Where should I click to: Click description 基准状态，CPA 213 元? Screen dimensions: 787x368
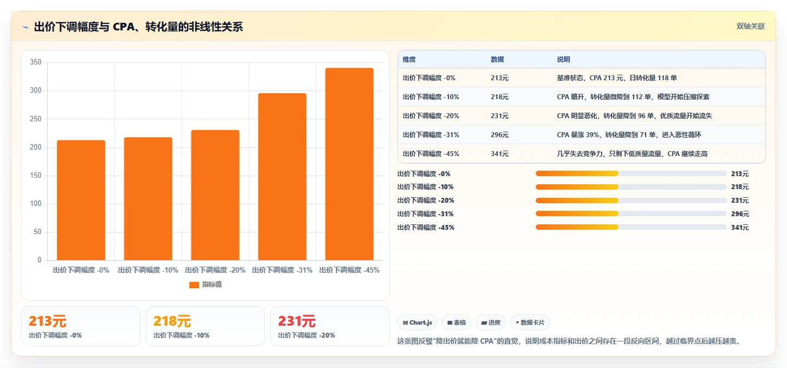[x=617, y=78]
